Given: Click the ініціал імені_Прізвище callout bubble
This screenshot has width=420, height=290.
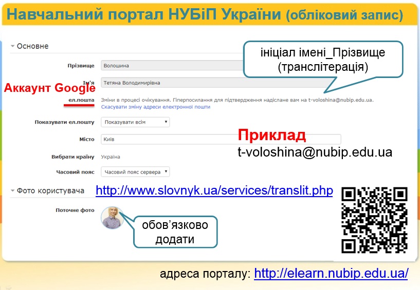Looking at the screenshot, I should click(322, 60).
